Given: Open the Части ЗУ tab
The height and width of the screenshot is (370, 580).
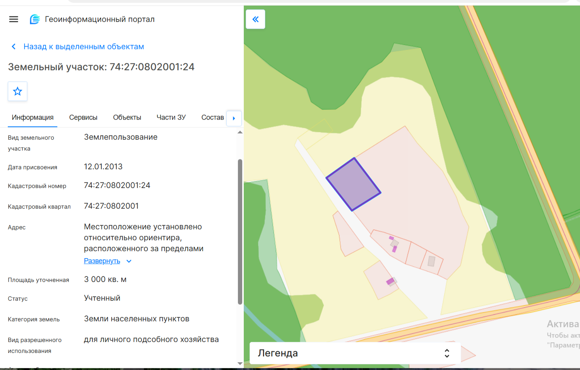Looking at the screenshot, I should pos(171,117).
